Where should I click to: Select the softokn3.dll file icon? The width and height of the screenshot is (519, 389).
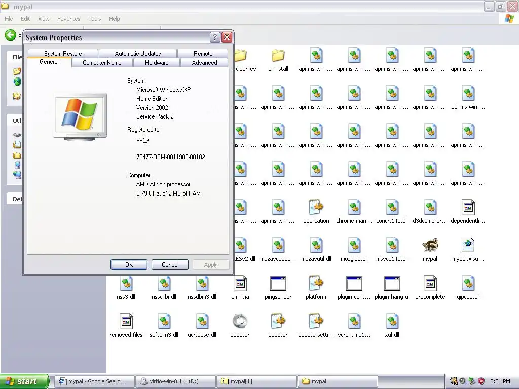click(164, 321)
